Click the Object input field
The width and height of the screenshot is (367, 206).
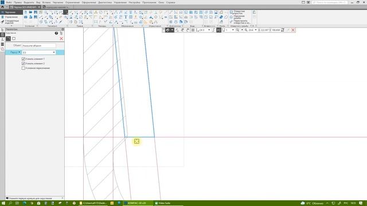click(39, 46)
